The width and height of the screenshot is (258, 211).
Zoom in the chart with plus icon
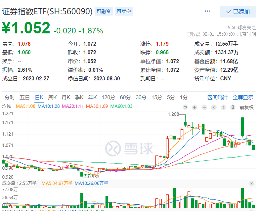(x=194, y=107)
